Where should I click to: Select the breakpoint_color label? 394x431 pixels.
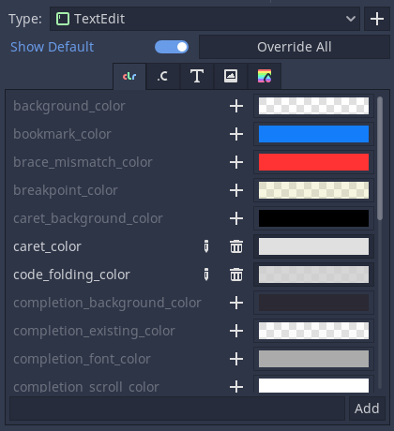coord(66,190)
